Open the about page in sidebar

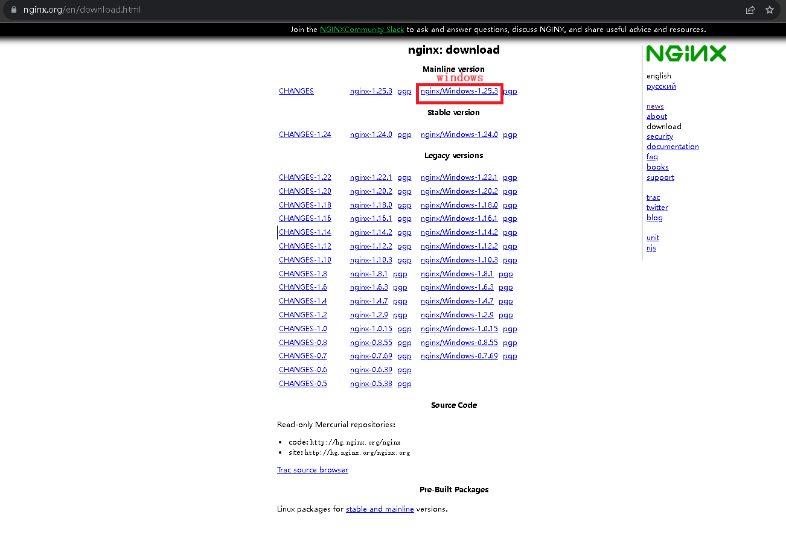click(657, 116)
